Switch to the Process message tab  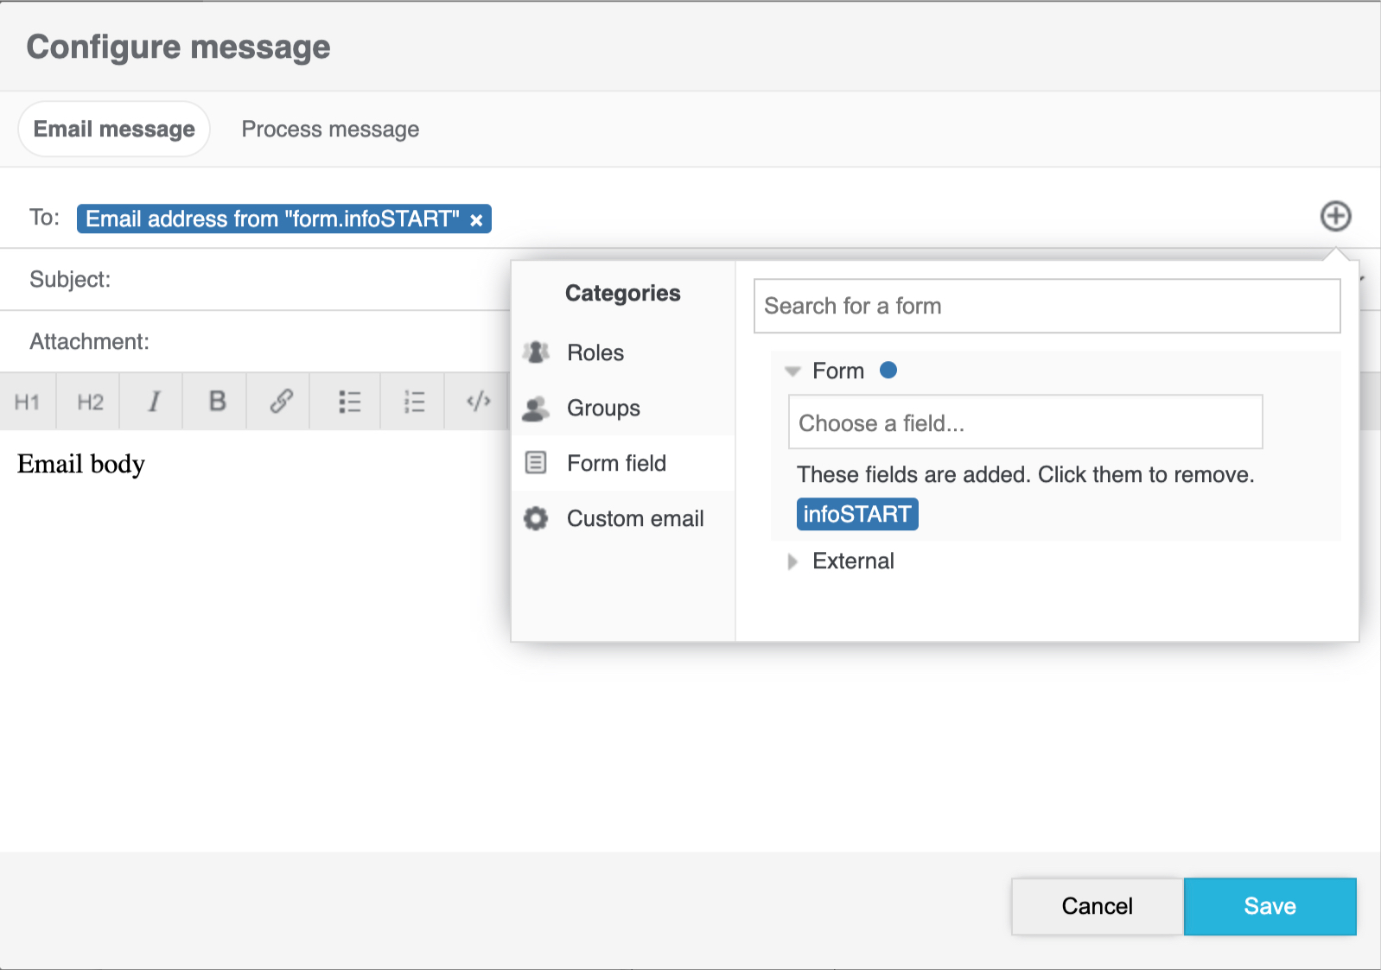(330, 130)
